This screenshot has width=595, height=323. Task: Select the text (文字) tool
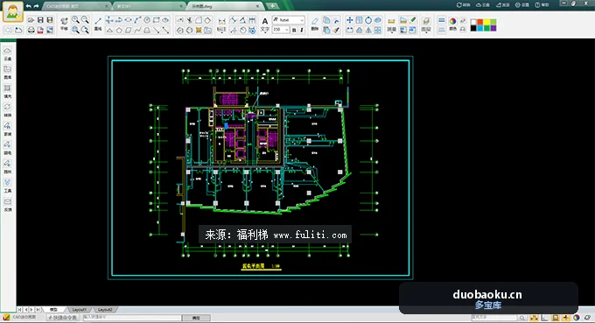point(265,25)
